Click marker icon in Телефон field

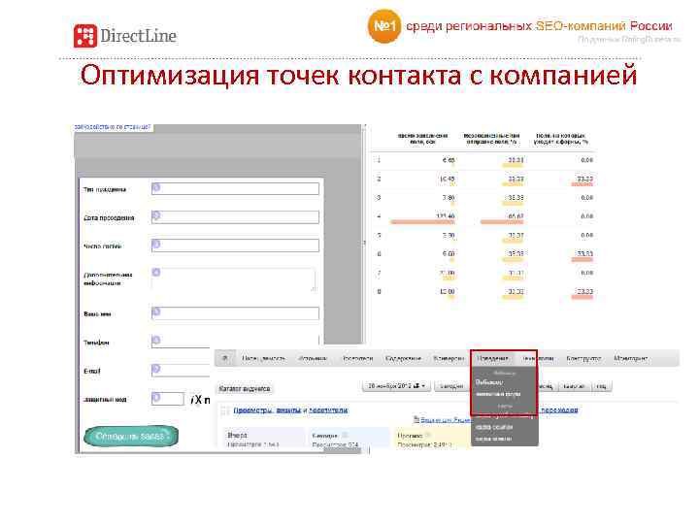156,341
